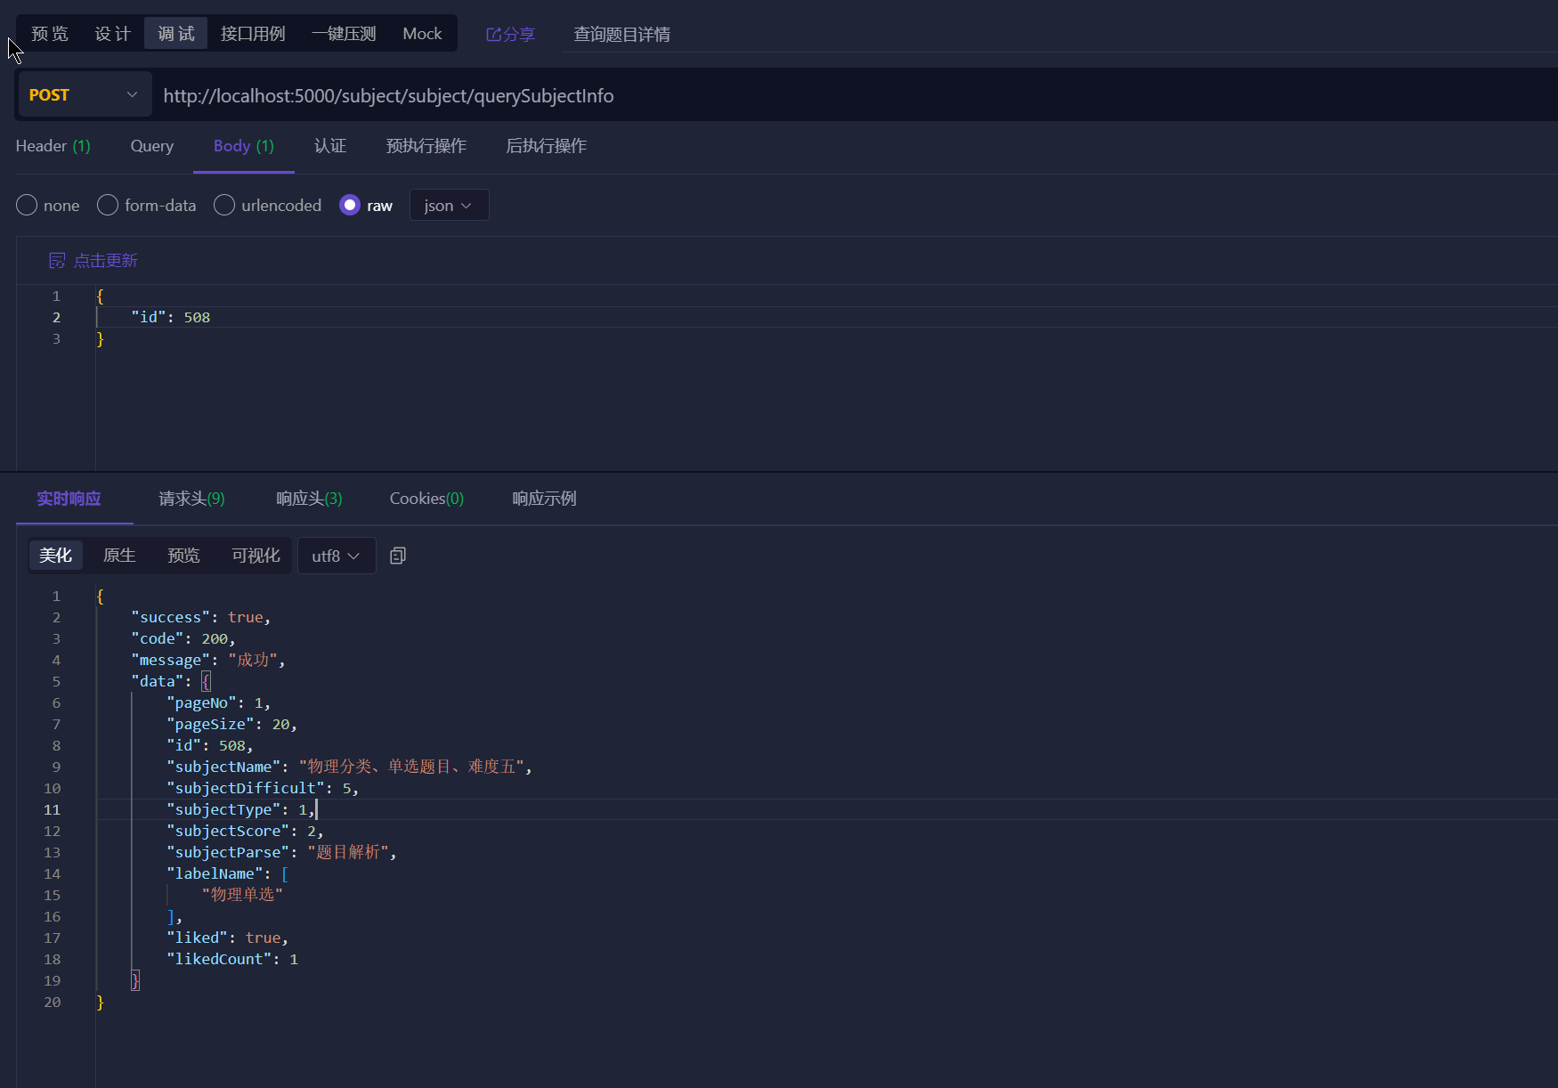
Task: Click the 点击更新 text link
Action: (106, 261)
